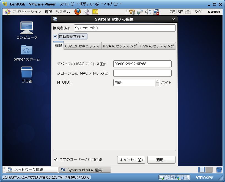Click the date and time clock
This screenshot has height=182, width=225.
point(186,12)
